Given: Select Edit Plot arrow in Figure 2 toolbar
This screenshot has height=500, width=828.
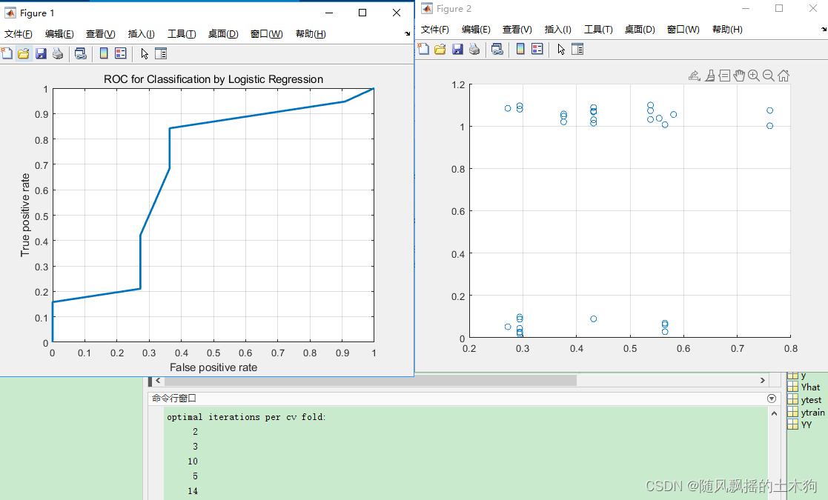Looking at the screenshot, I should pyautogui.click(x=561, y=49).
